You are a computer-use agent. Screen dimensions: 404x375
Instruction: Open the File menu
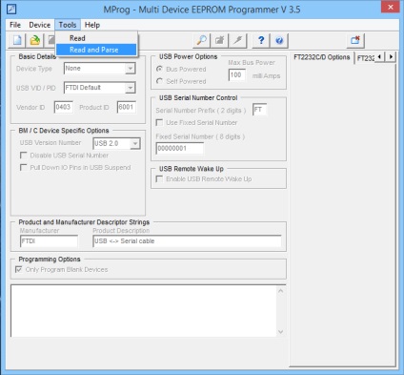(15, 25)
